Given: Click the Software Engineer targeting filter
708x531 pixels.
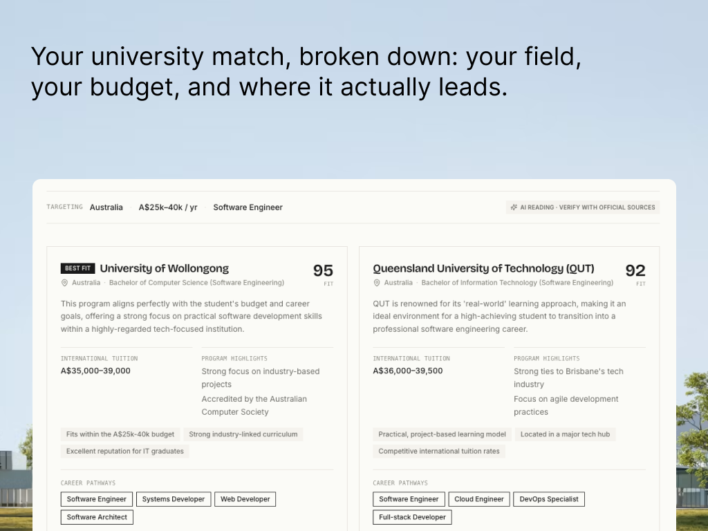Looking at the screenshot, I should pos(248,207).
